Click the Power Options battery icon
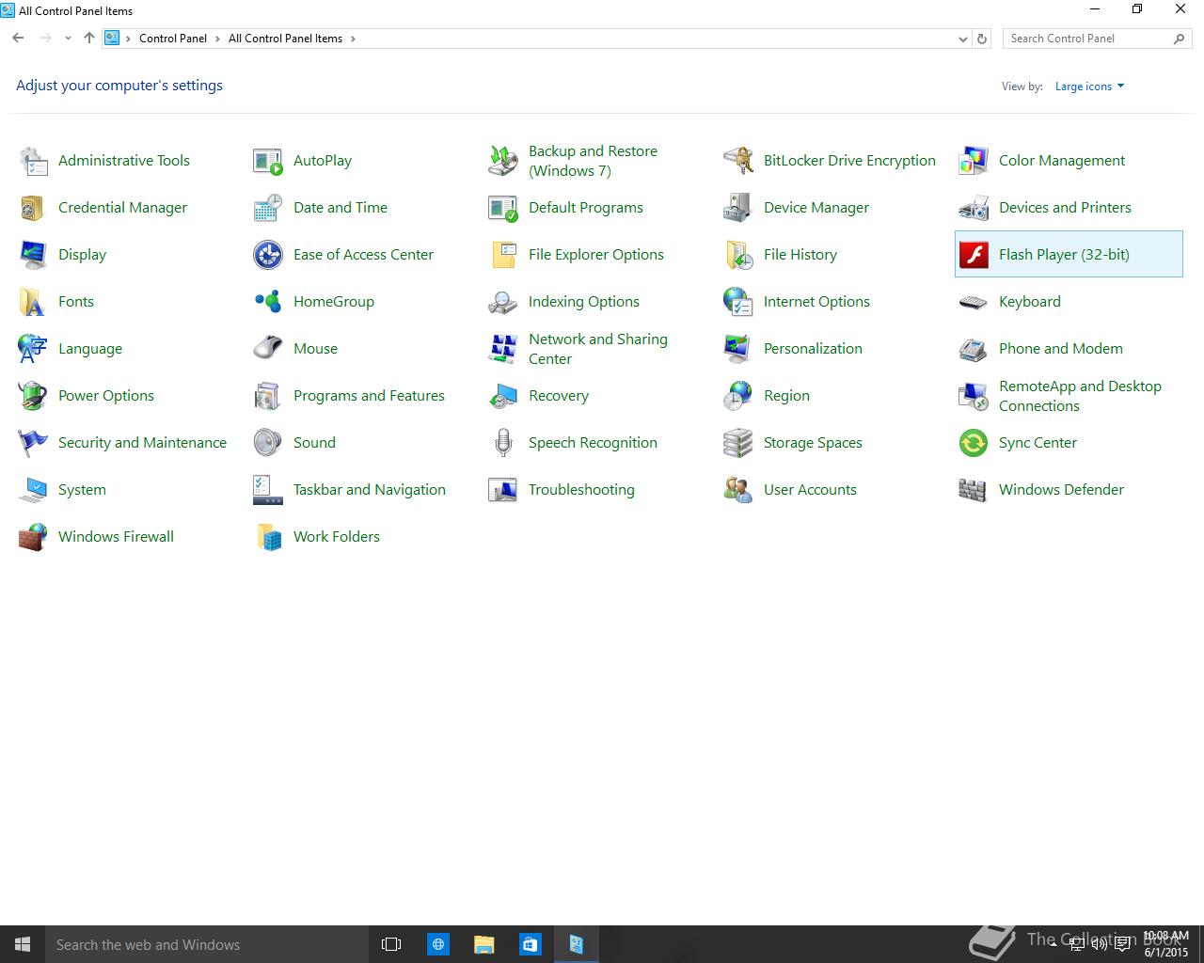 (x=33, y=396)
